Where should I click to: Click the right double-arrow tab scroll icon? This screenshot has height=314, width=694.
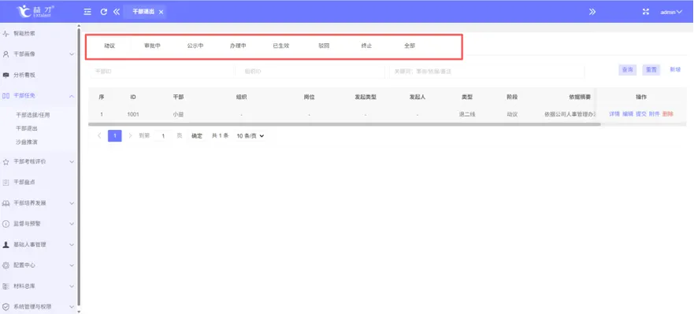point(592,12)
